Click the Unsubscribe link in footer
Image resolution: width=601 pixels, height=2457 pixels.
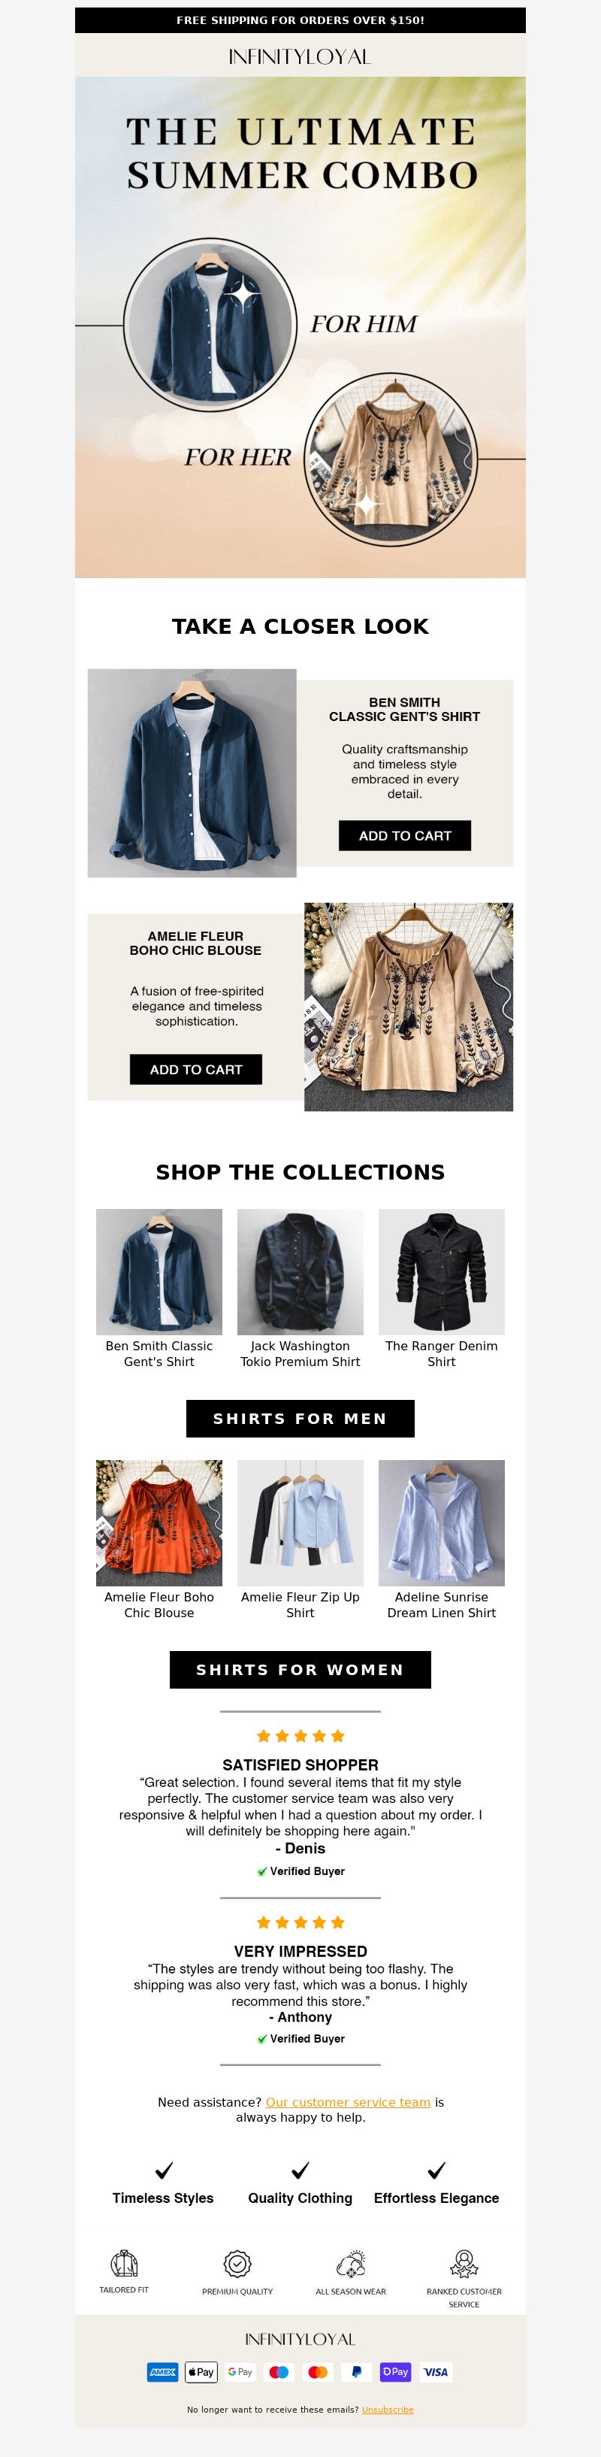388,2410
